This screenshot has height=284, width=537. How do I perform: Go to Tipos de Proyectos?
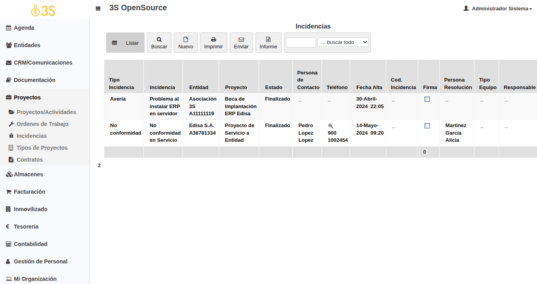coord(42,148)
